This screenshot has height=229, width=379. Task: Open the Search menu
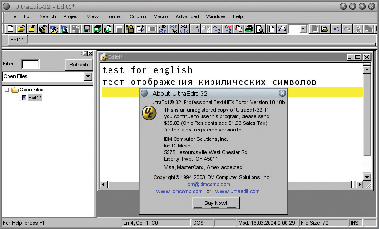[48, 16]
